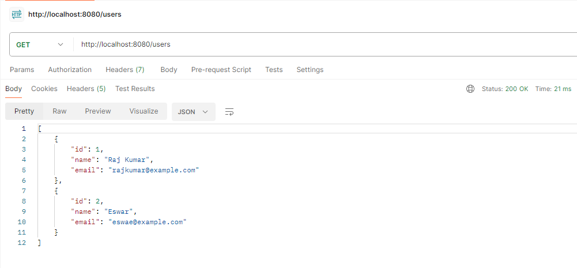577x268 pixels.
Task: Open the request Headers (7) tab
Action: point(125,70)
